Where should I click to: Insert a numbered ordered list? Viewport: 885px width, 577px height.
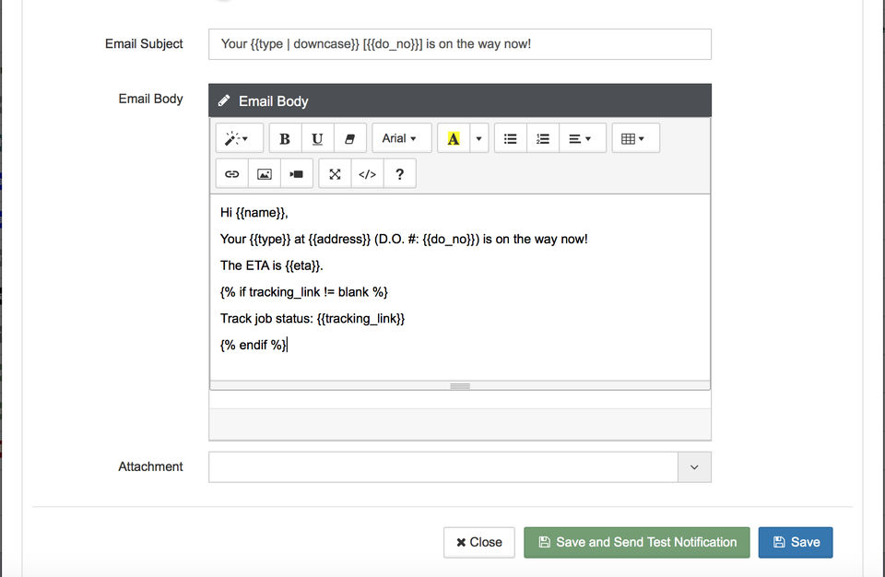point(543,138)
